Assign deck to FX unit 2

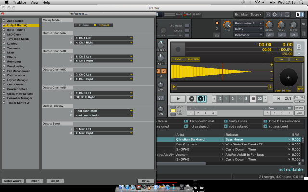point(164,71)
